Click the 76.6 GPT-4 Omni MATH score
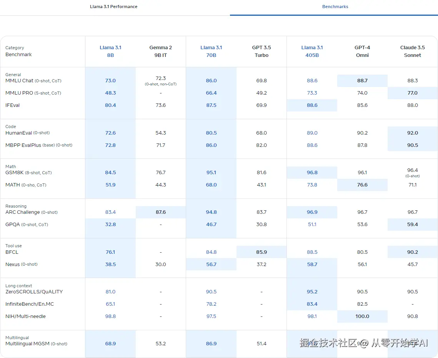Image resolution: width=438 pixels, height=358 pixels. [362, 185]
